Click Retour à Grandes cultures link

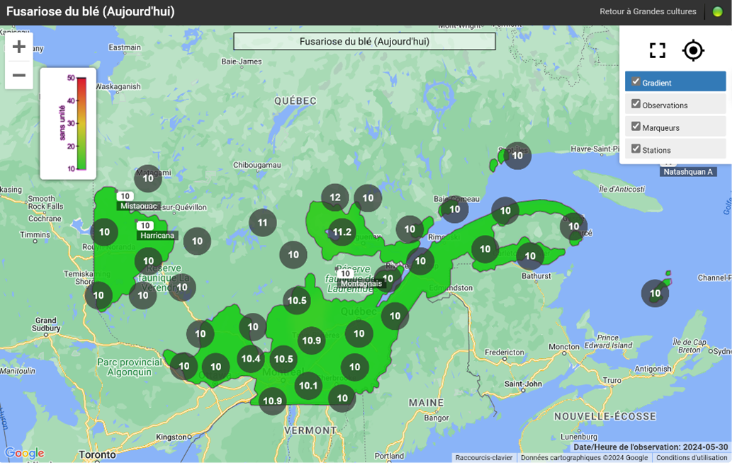648,12
